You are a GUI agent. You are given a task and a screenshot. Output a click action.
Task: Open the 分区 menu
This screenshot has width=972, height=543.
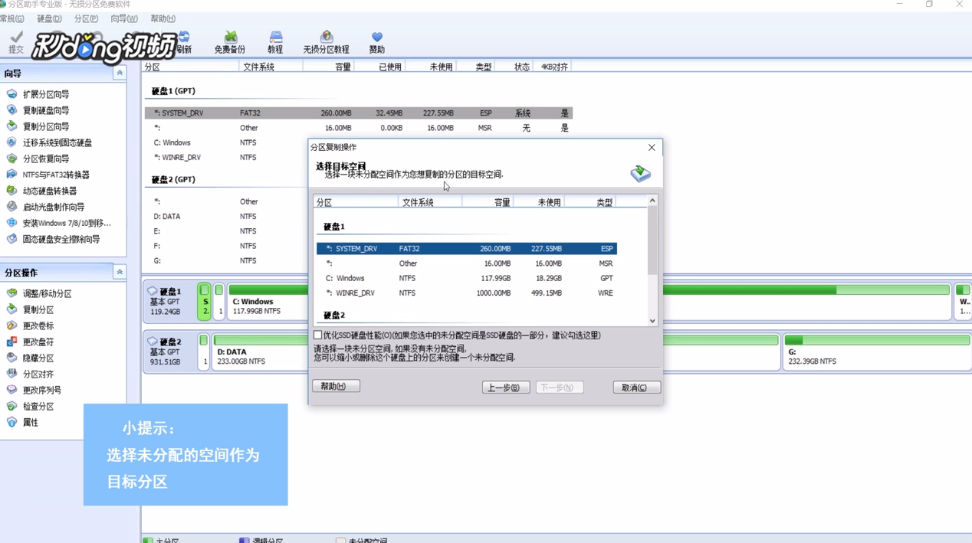coord(86,18)
